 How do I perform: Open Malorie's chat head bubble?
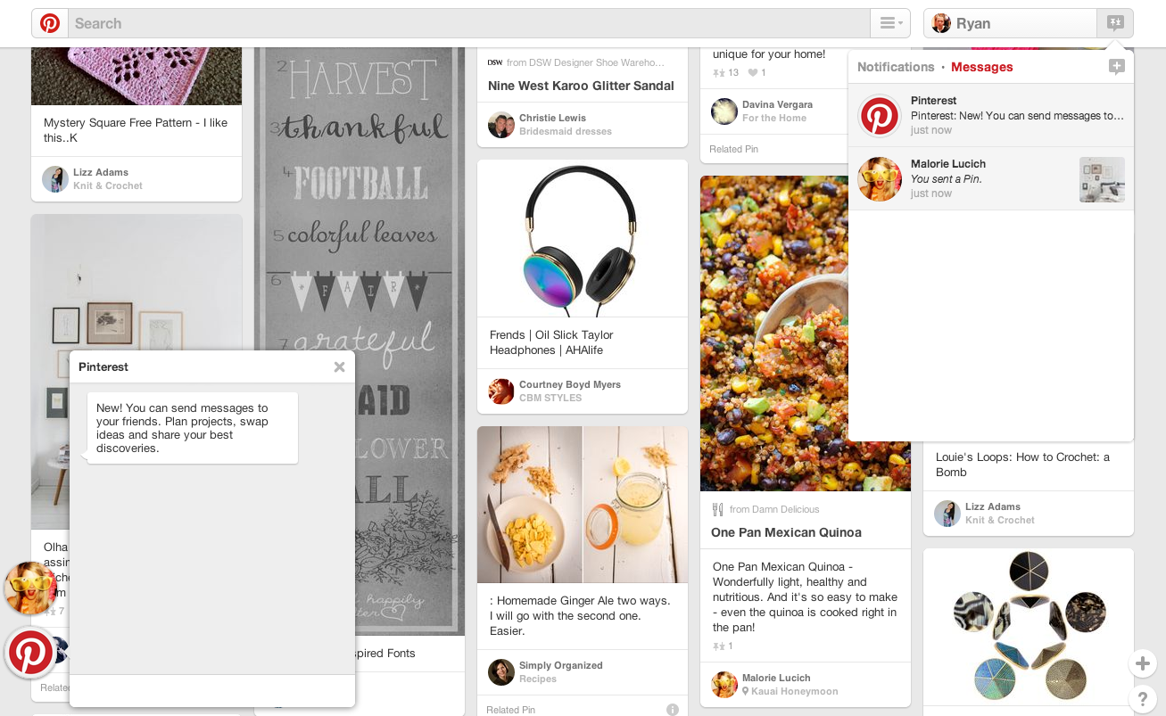coord(30,588)
